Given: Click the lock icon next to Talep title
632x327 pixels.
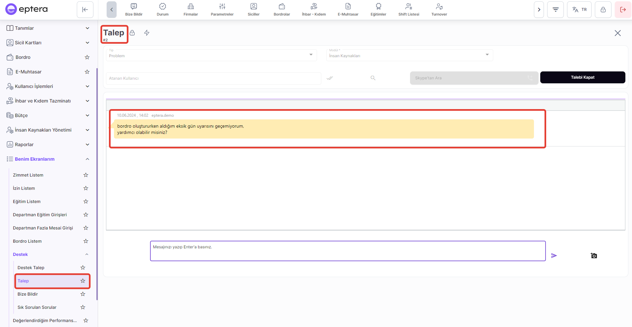Looking at the screenshot, I should point(132,33).
